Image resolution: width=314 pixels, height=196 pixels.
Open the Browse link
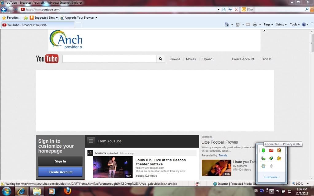[175, 59]
